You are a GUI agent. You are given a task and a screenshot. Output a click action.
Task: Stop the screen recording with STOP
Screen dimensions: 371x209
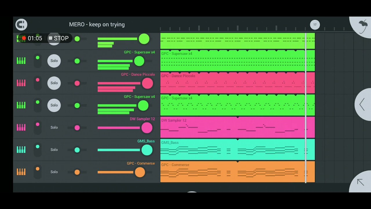(59, 38)
